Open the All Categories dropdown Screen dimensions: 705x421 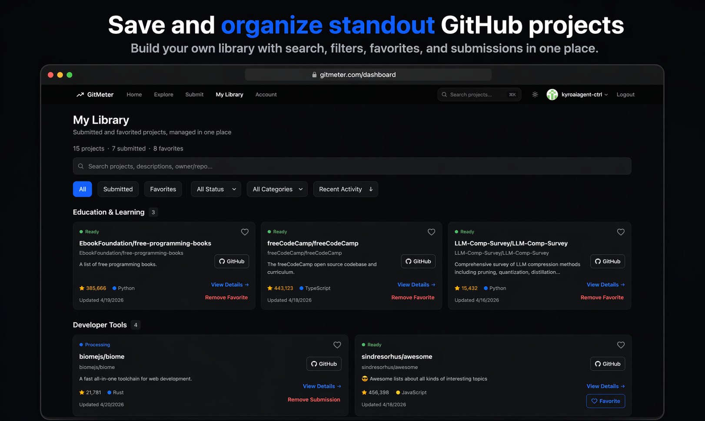point(277,189)
